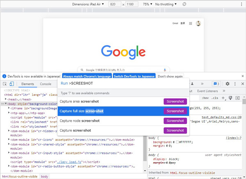Open the Google account profile avatar

coord(198,23)
